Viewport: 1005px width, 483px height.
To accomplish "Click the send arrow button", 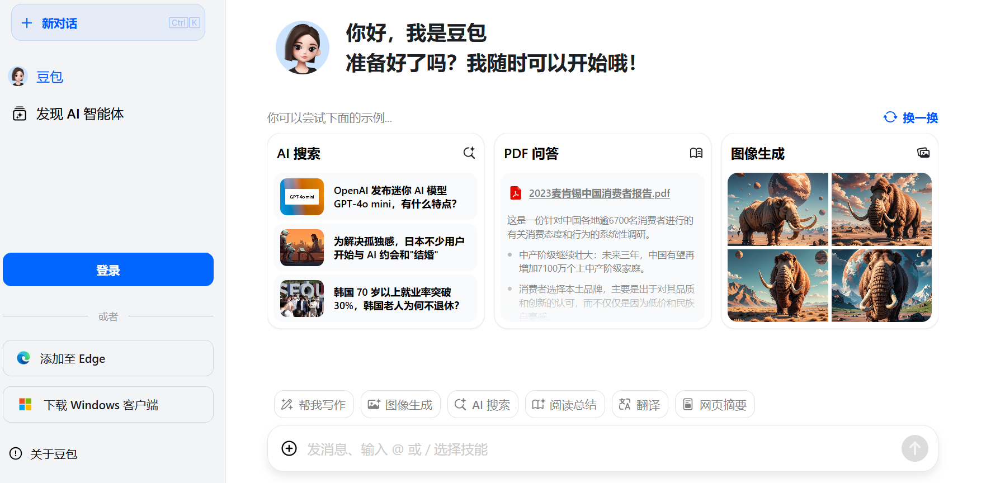I will coord(915,448).
